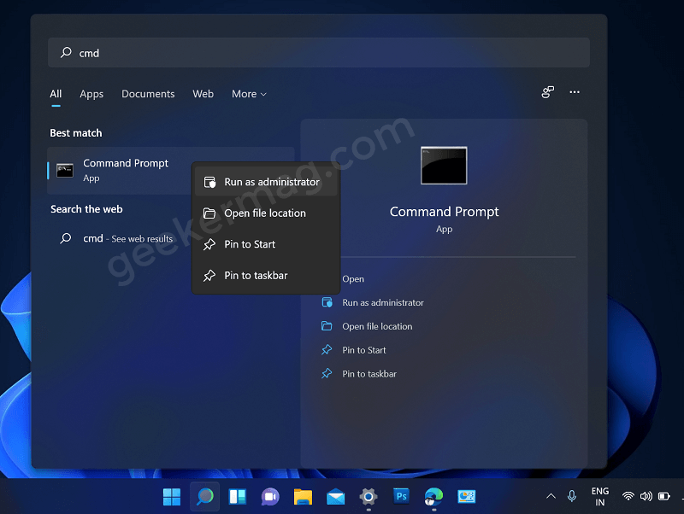Click the 'Command Prompt' title in preview pane
The width and height of the screenshot is (684, 514).
444,212
